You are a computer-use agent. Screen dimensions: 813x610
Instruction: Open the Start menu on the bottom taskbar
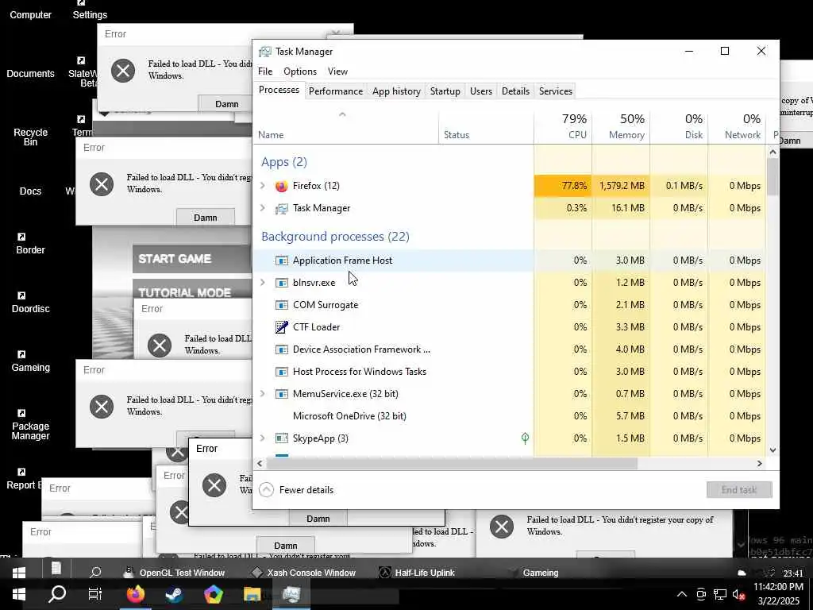(x=19, y=594)
